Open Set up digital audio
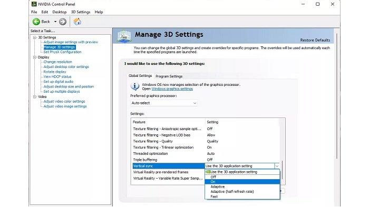This screenshot has height=207, width=369. click(59, 82)
